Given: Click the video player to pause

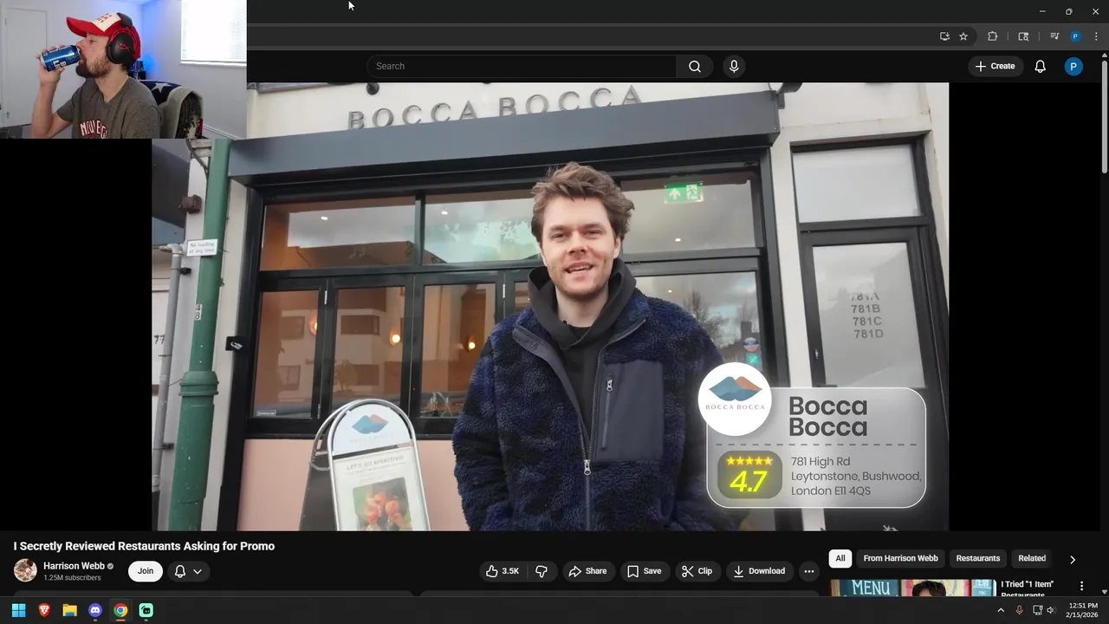Looking at the screenshot, I should [550, 306].
